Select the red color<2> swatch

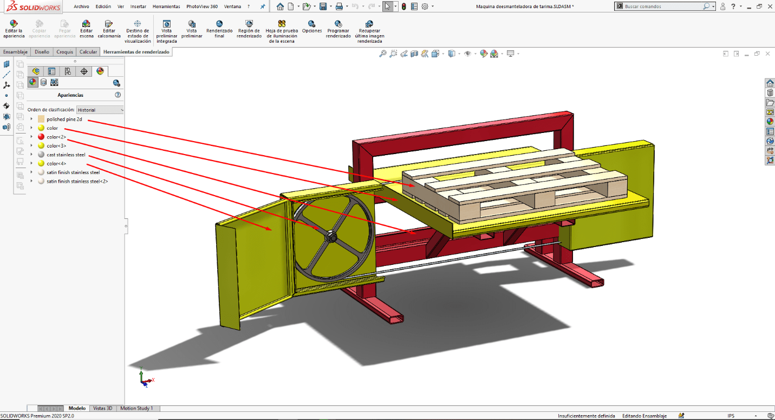pyautogui.click(x=41, y=137)
